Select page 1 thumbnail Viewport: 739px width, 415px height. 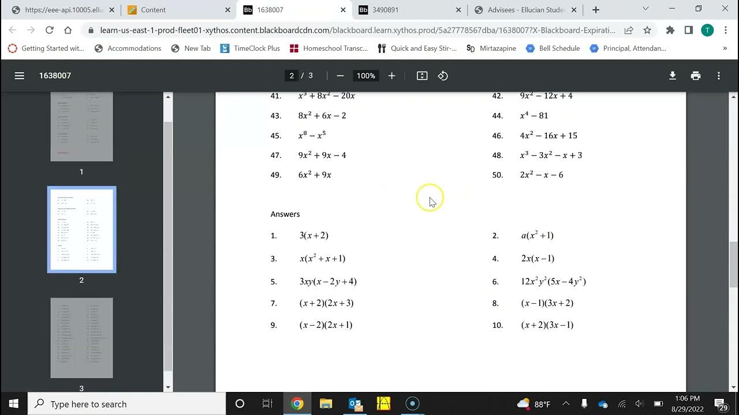tap(81, 127)
